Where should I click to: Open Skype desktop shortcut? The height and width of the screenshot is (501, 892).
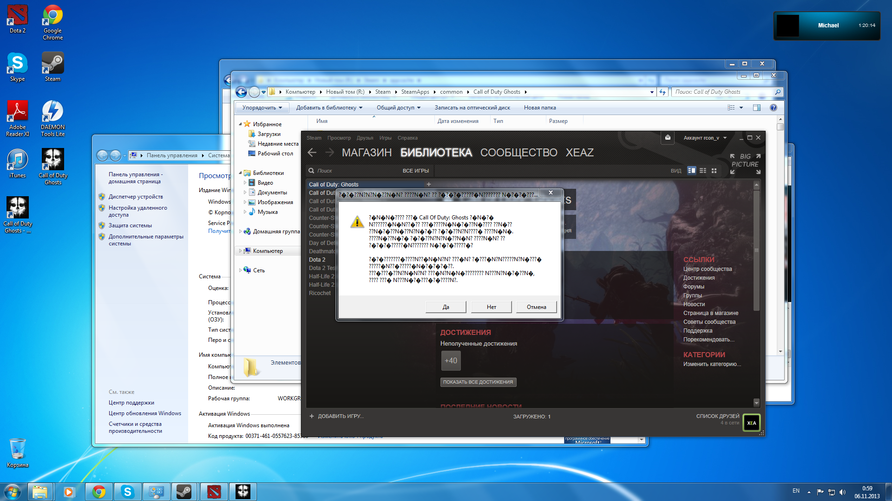(x=17, y=67)
